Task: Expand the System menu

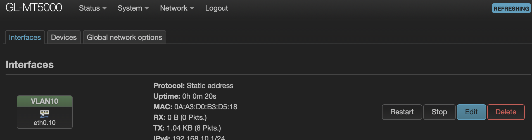Action: (x=133, y=8)
